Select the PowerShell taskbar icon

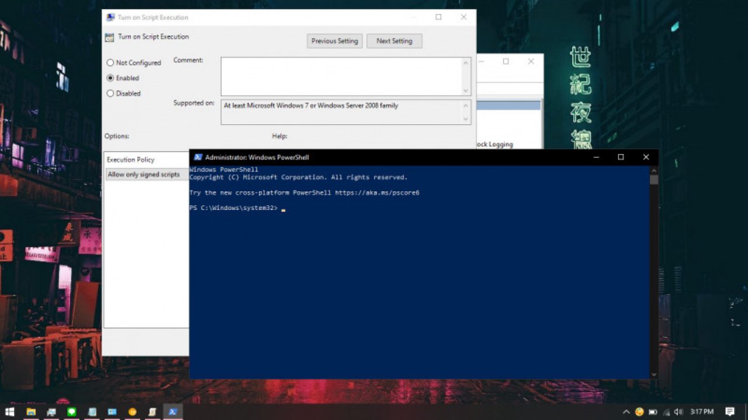point(172,412)
